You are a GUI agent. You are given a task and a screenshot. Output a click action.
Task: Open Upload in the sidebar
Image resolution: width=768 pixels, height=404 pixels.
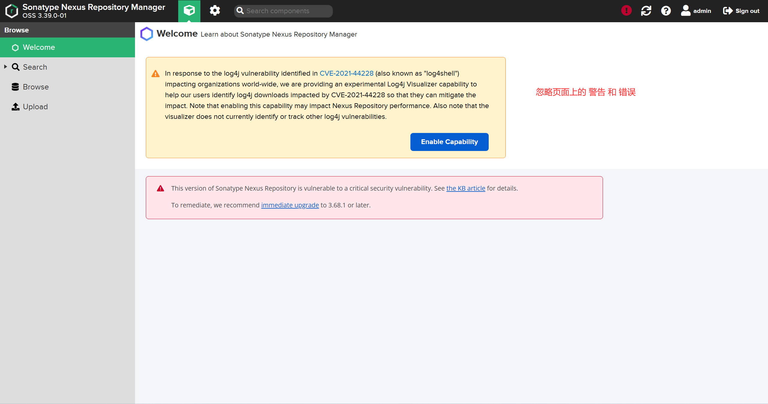tap(35, 107)
